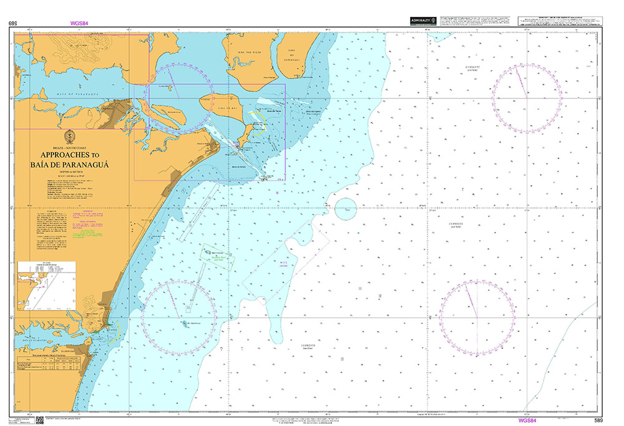Click the chart number 589 at bottom right
Viewport: 624px width, 426px height.
coord(598,421)
